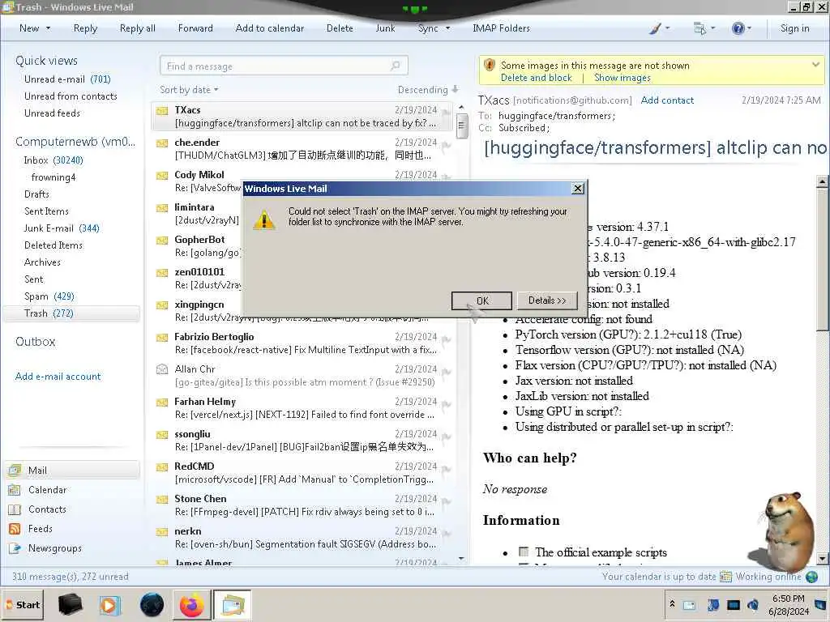Select the RedCMD message

pyautogui.click(x=302, y=473)
